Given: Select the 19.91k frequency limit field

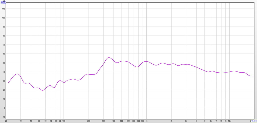Looking at the screenshot, I should click(x=253, y=121).
